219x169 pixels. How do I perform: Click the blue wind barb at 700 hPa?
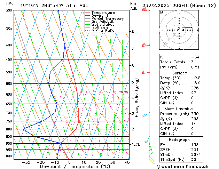pos(146,114)
